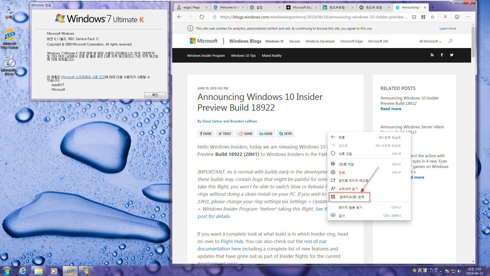Choose 페이지 원본 보기 menu item
Viewport: 490px width, 276px height.
coord(369,207)
